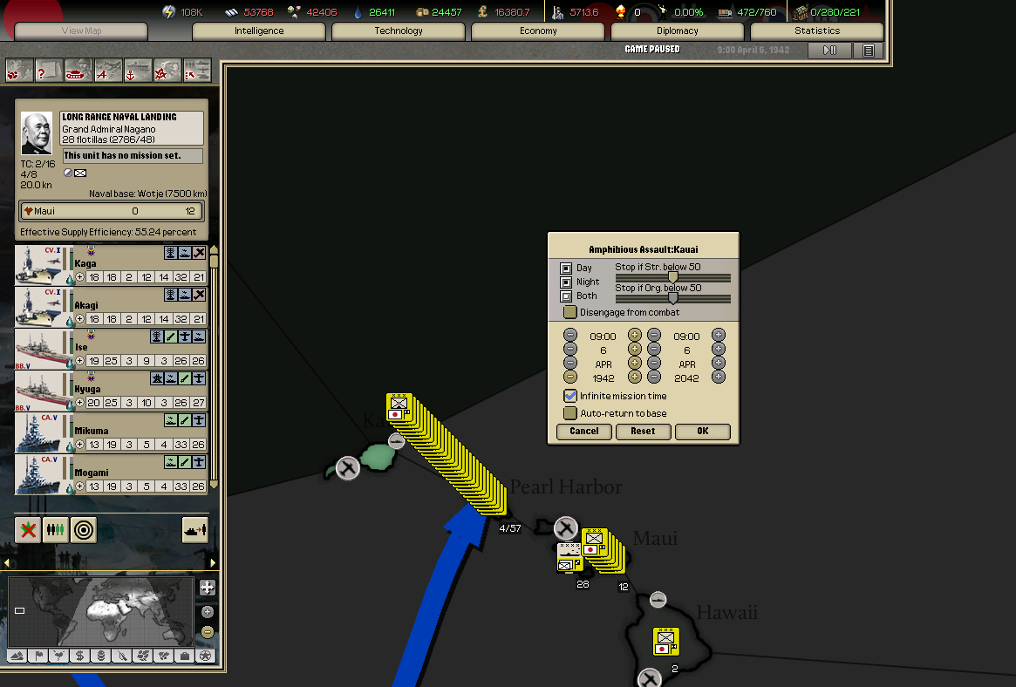Increase the start year 1942 with plus
This screenshot has width=1016, height=687.
click(x=635, y=378)
